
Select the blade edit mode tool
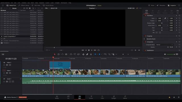(x=66, y=54)
